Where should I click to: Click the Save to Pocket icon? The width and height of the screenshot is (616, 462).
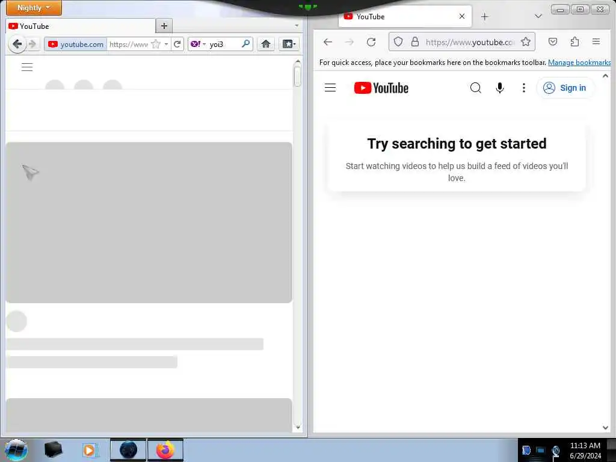pos(553,42)
